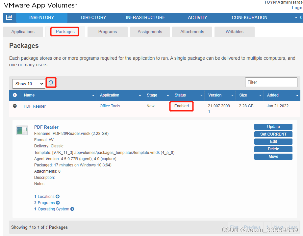
Task: Click the Edit button
Action: (273, 141)
